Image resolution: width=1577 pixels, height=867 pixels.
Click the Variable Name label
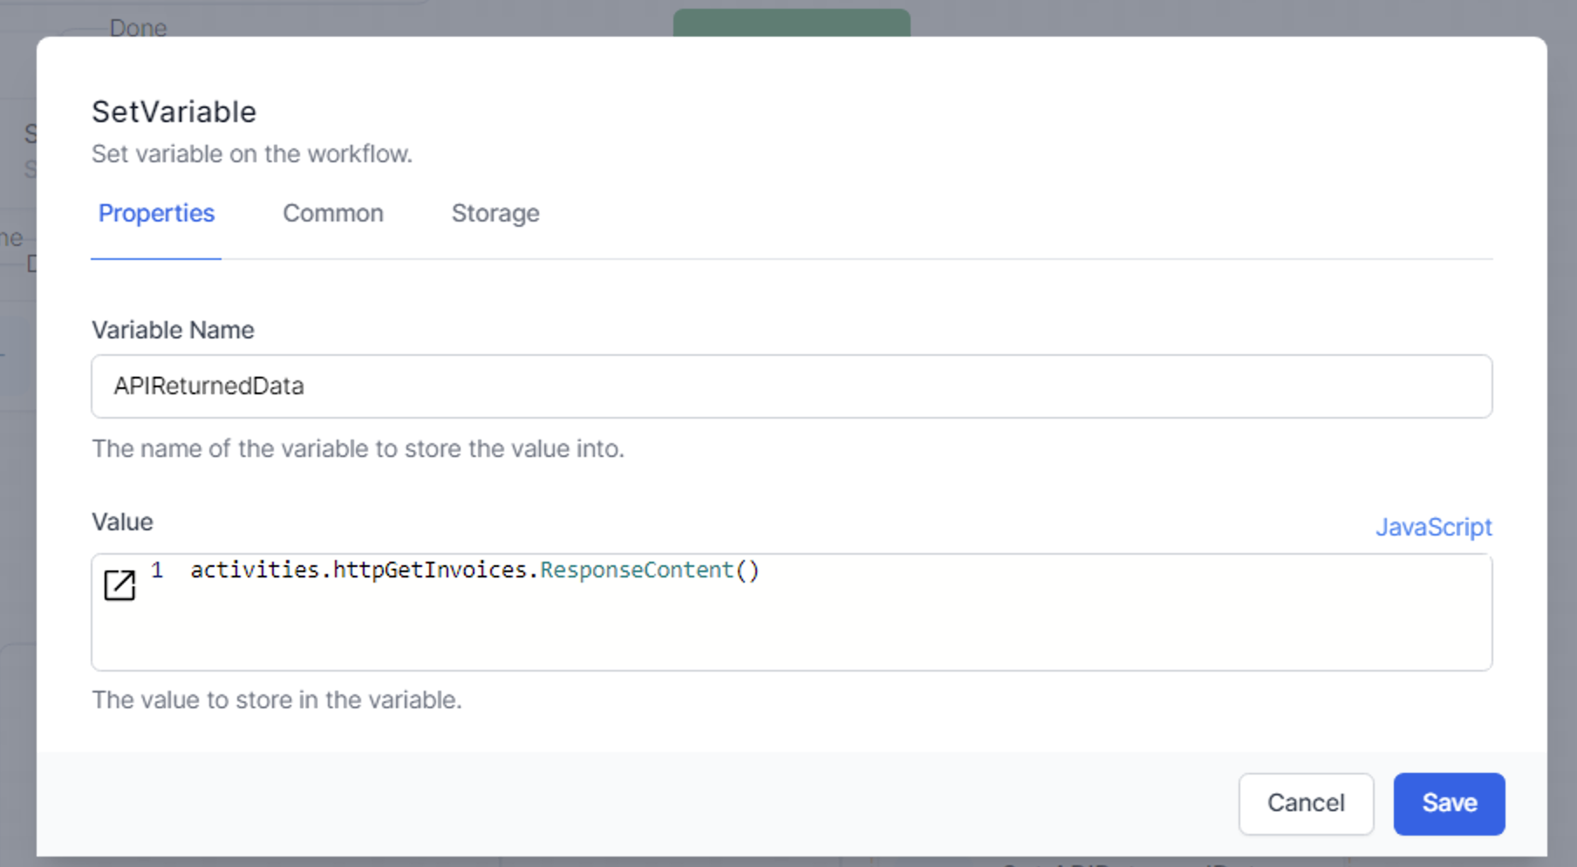tap(173, 330)
